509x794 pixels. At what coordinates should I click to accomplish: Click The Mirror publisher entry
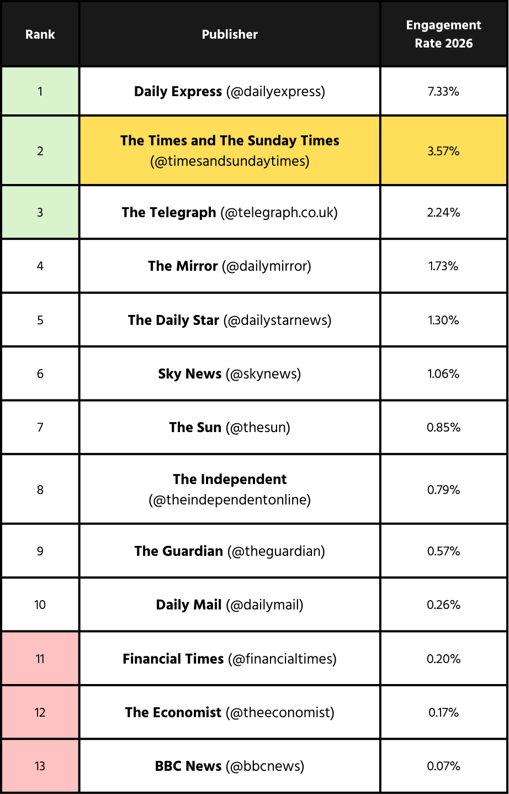[x=230, y=266]
